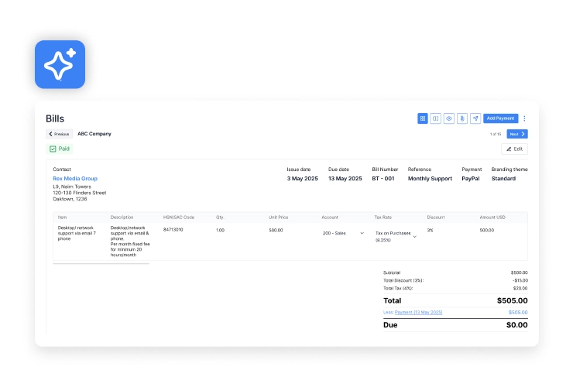Click the pencil icon on Edit
Screen dimensions: 573x387
pyautogui.click(x=510, y=149)
